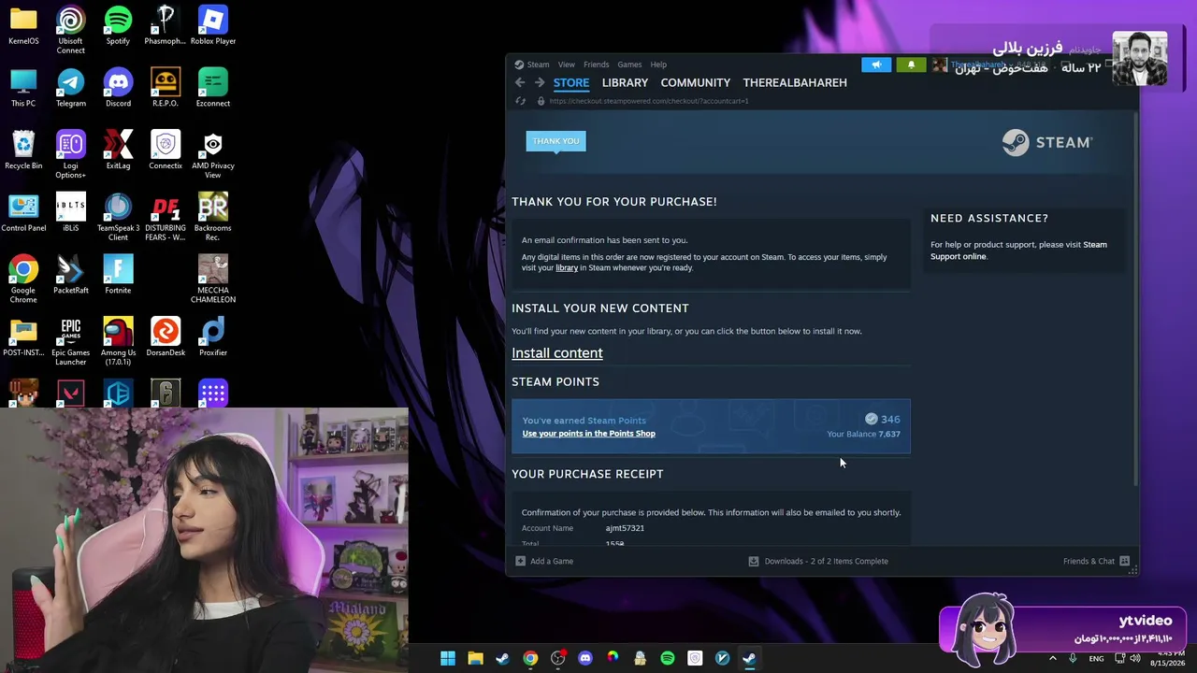
Task: Select the Ubisoft Connect desktop icon
Action: coord(71,29)
